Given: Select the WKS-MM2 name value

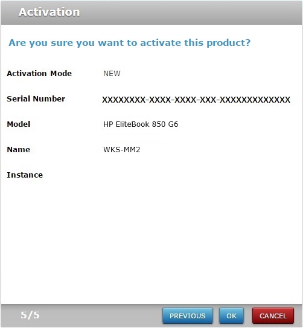Looking at the screenshot, I should coord(121,150).
